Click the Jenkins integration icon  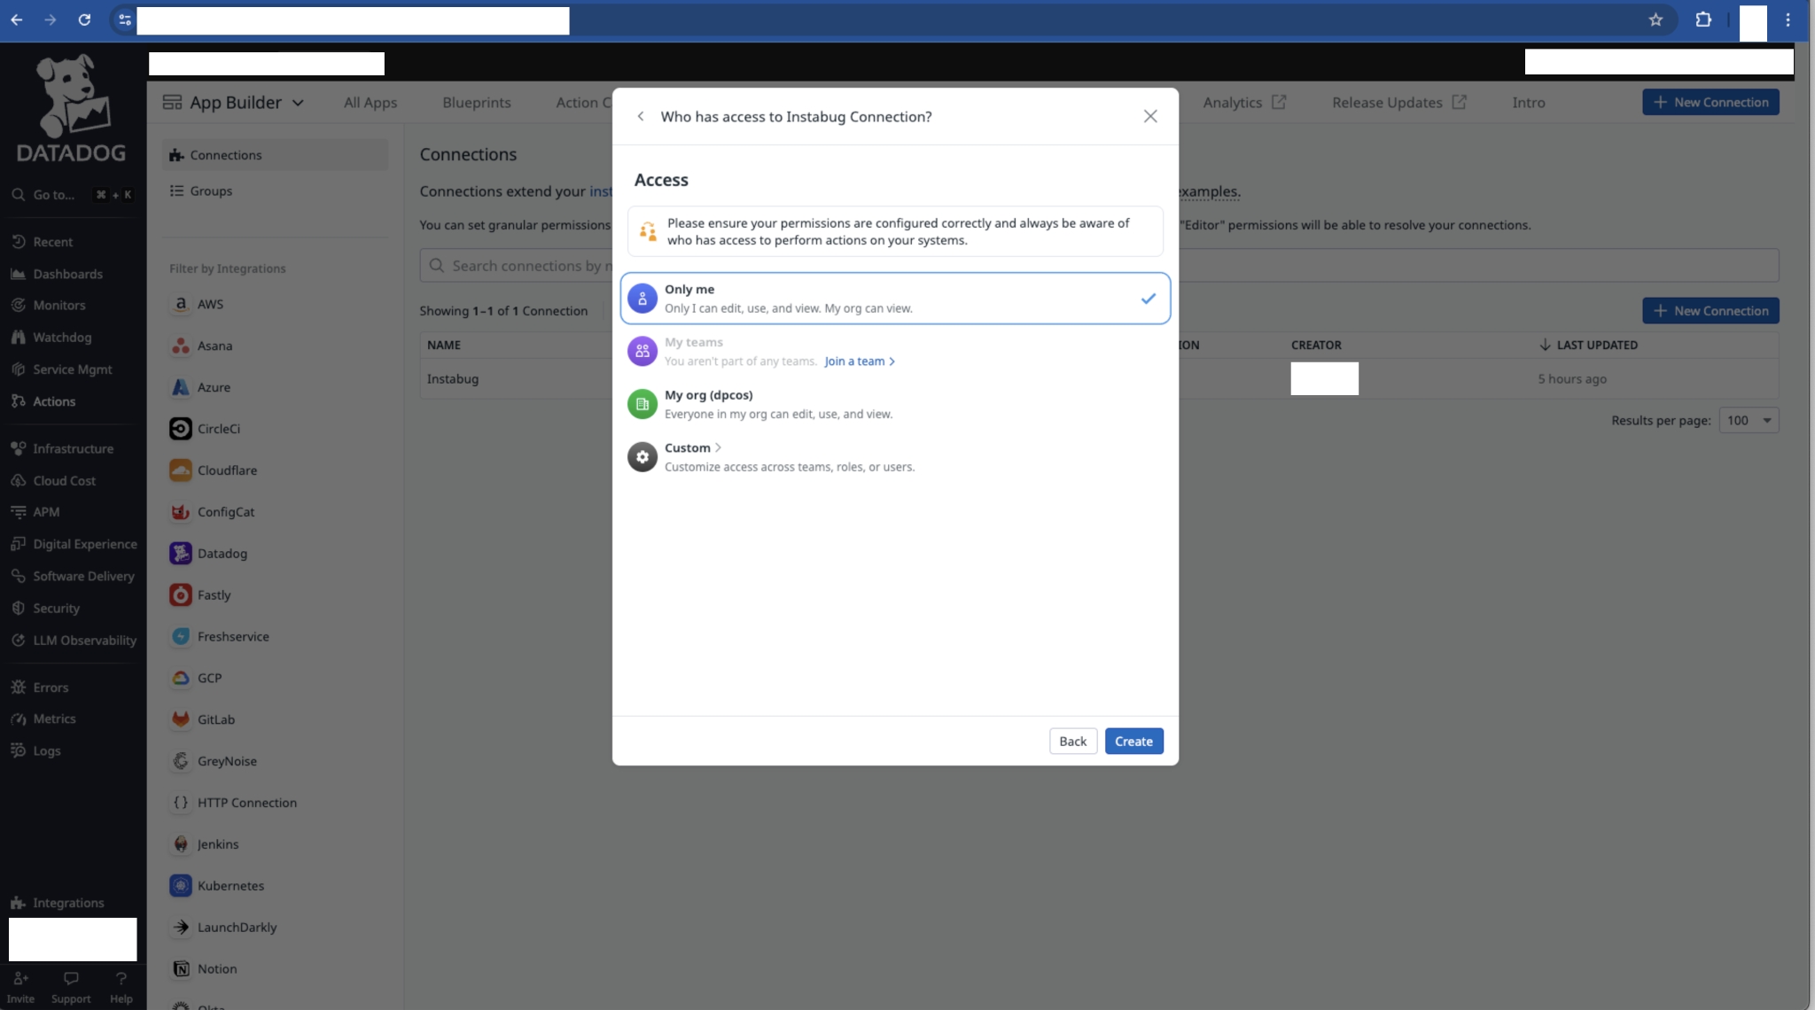(x=181, y=844)
